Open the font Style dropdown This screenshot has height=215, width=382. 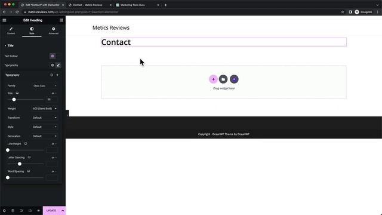click(x=45, y=127)
